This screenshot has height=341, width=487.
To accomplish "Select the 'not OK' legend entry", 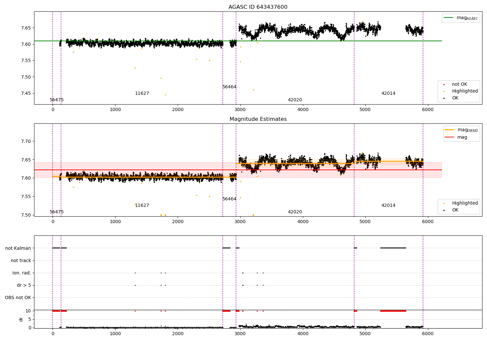I will click(x=459, y=84).
